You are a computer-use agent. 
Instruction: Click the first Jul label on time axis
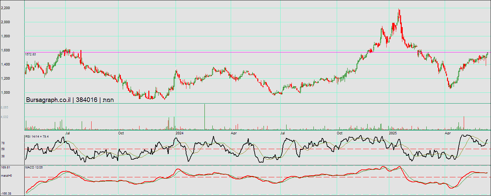pyautogui.click(x=68, y=133)
